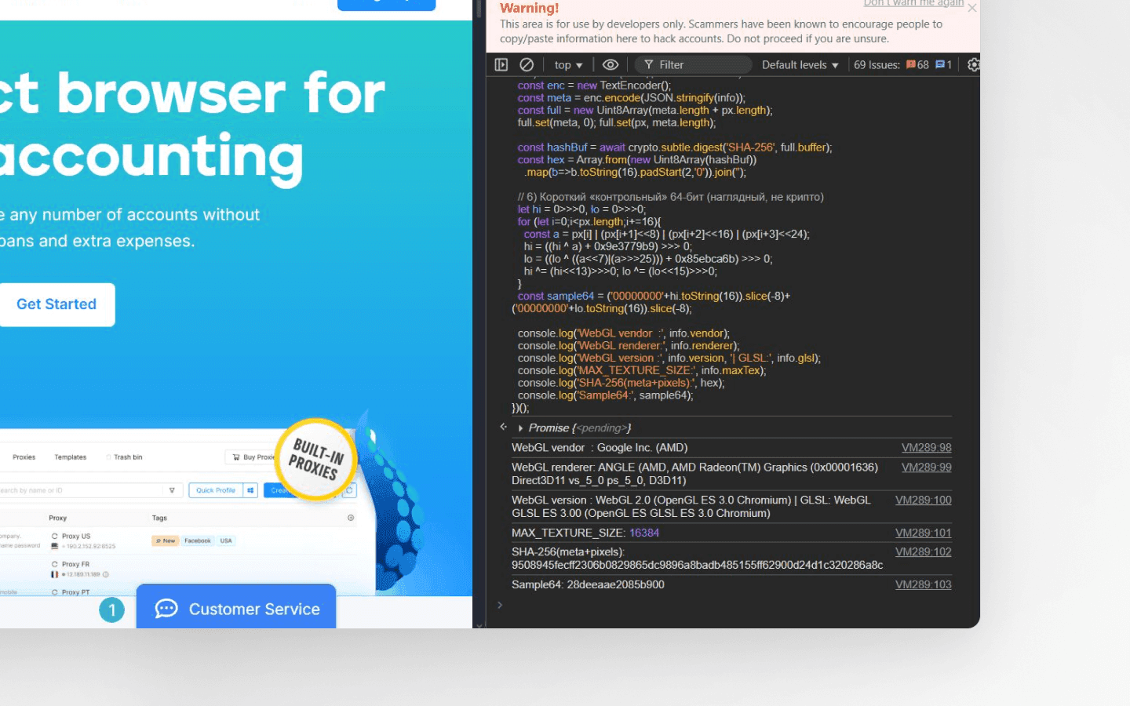1130x706 pixels.
Task: Click the Don't warn me again link
Action: [913, 3]
